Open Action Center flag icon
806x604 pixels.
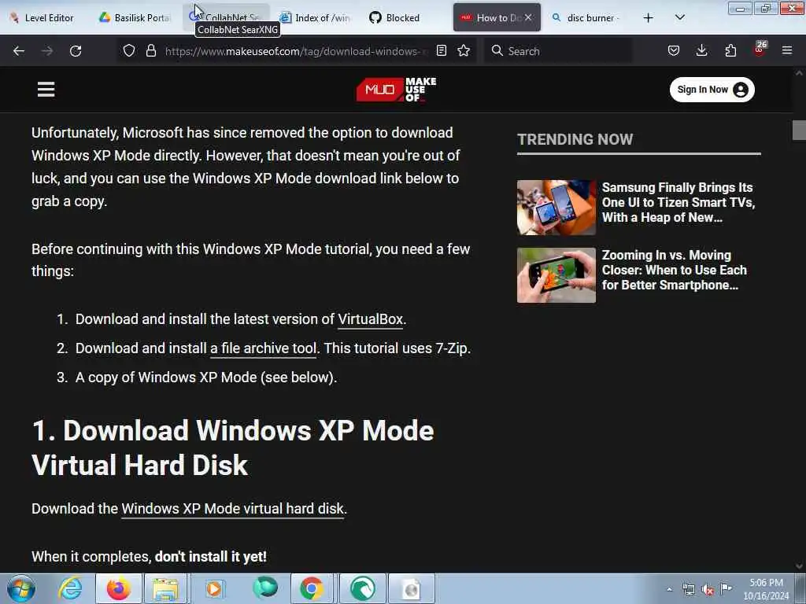(726, 588)
